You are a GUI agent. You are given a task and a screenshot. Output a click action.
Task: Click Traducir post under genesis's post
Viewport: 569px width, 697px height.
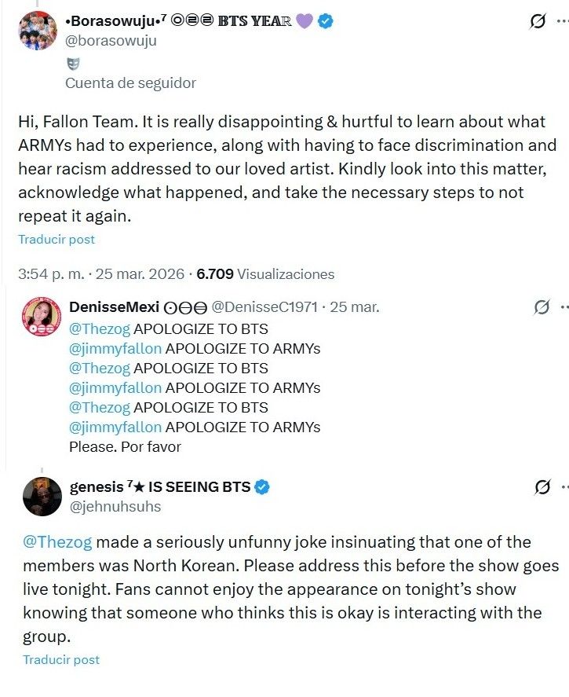point(61,659)
